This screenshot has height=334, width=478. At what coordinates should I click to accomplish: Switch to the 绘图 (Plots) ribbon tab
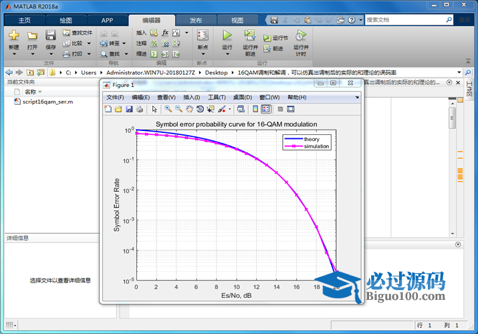pyautogui.click(x=66, y=20)
